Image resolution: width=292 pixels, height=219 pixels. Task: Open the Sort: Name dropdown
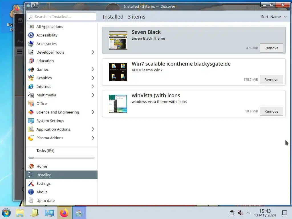[x=274, y=17]
